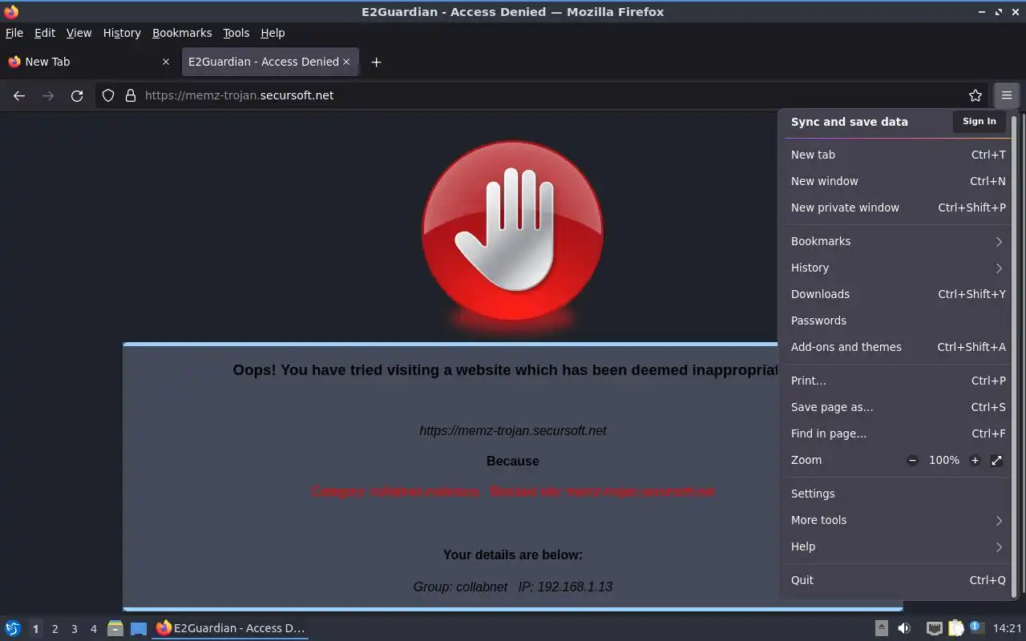The width and height of the screenshot is (1026, 641).
Task: Choose New window in the menu
Action: coord(898,181)
